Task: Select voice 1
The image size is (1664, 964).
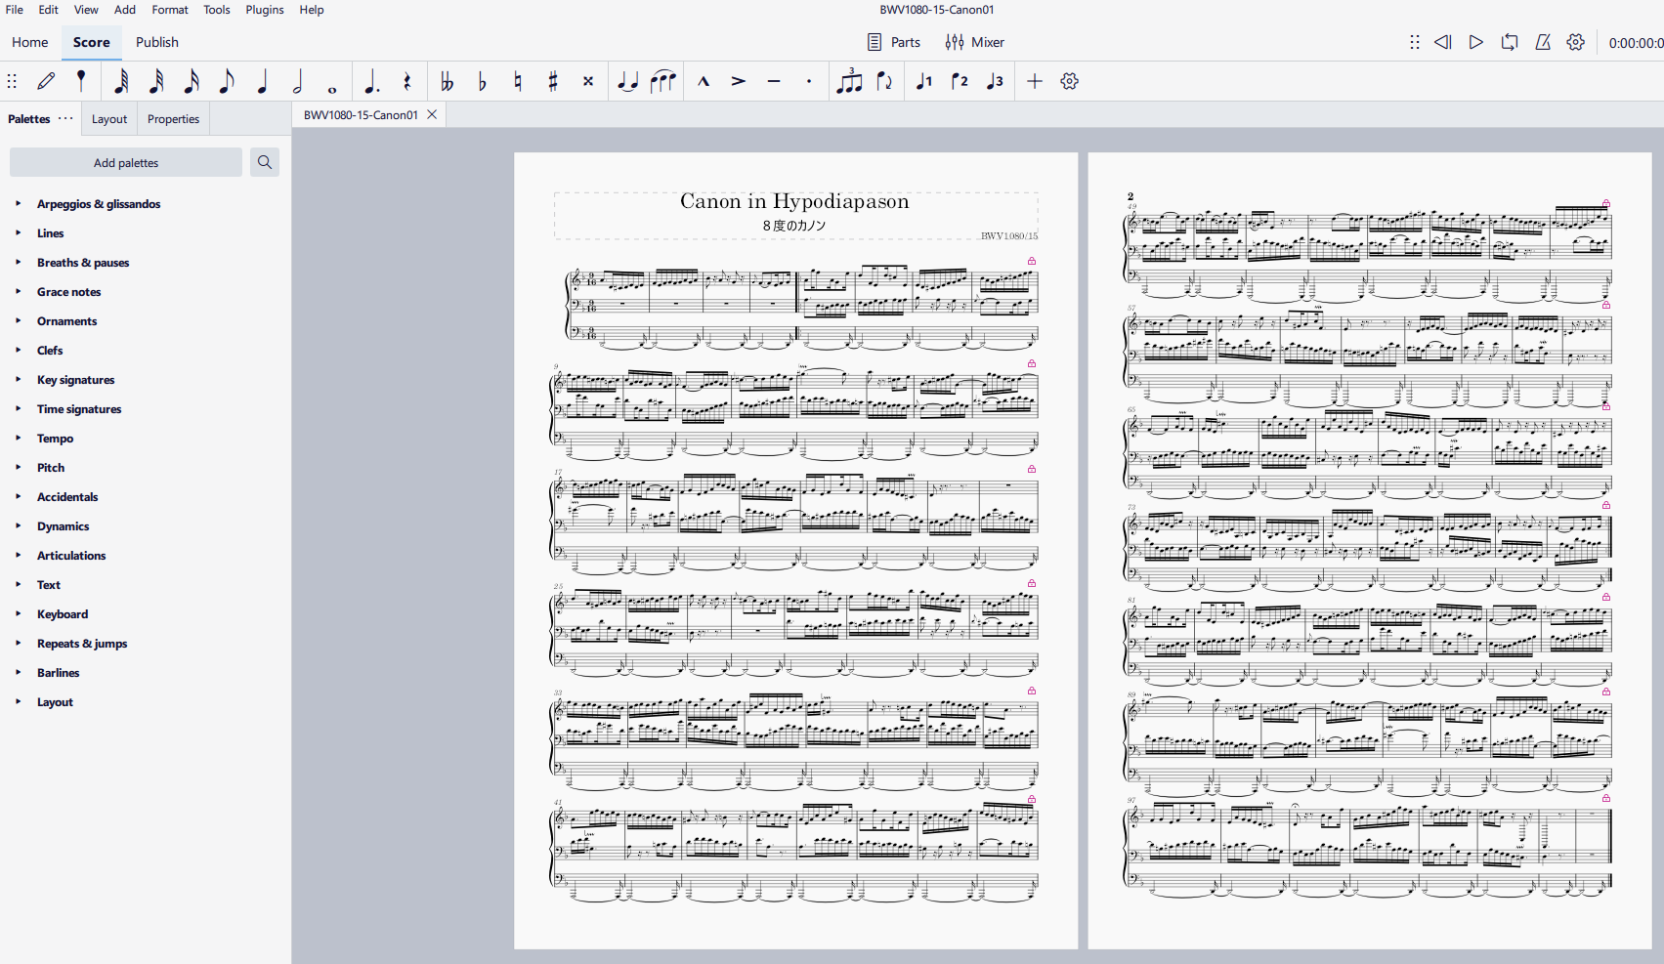Action: coord(924,81)
